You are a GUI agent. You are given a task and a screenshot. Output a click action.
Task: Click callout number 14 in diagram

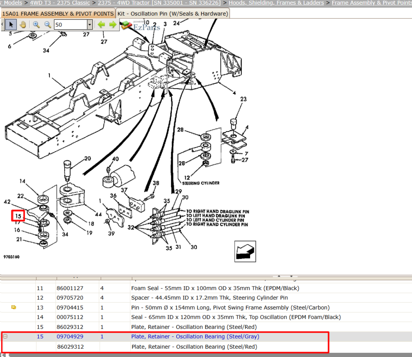22,181
